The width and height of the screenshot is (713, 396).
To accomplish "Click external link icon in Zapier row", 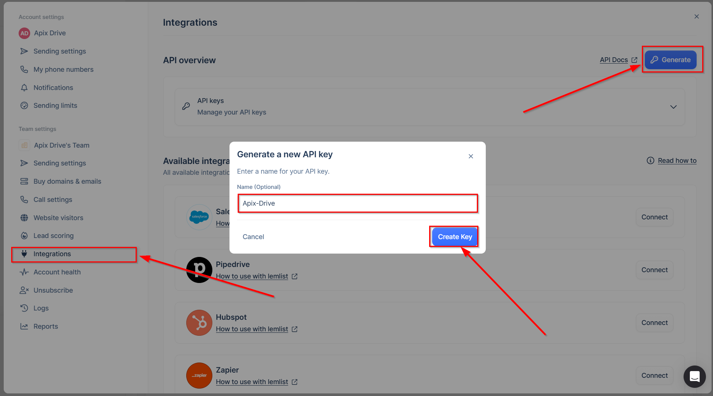I will (295, 382).
